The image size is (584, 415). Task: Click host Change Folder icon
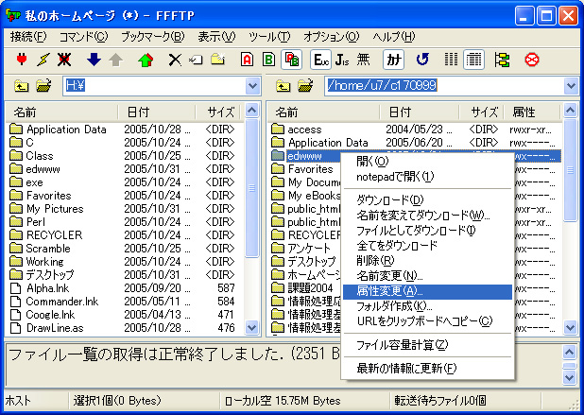pos(305,86)
